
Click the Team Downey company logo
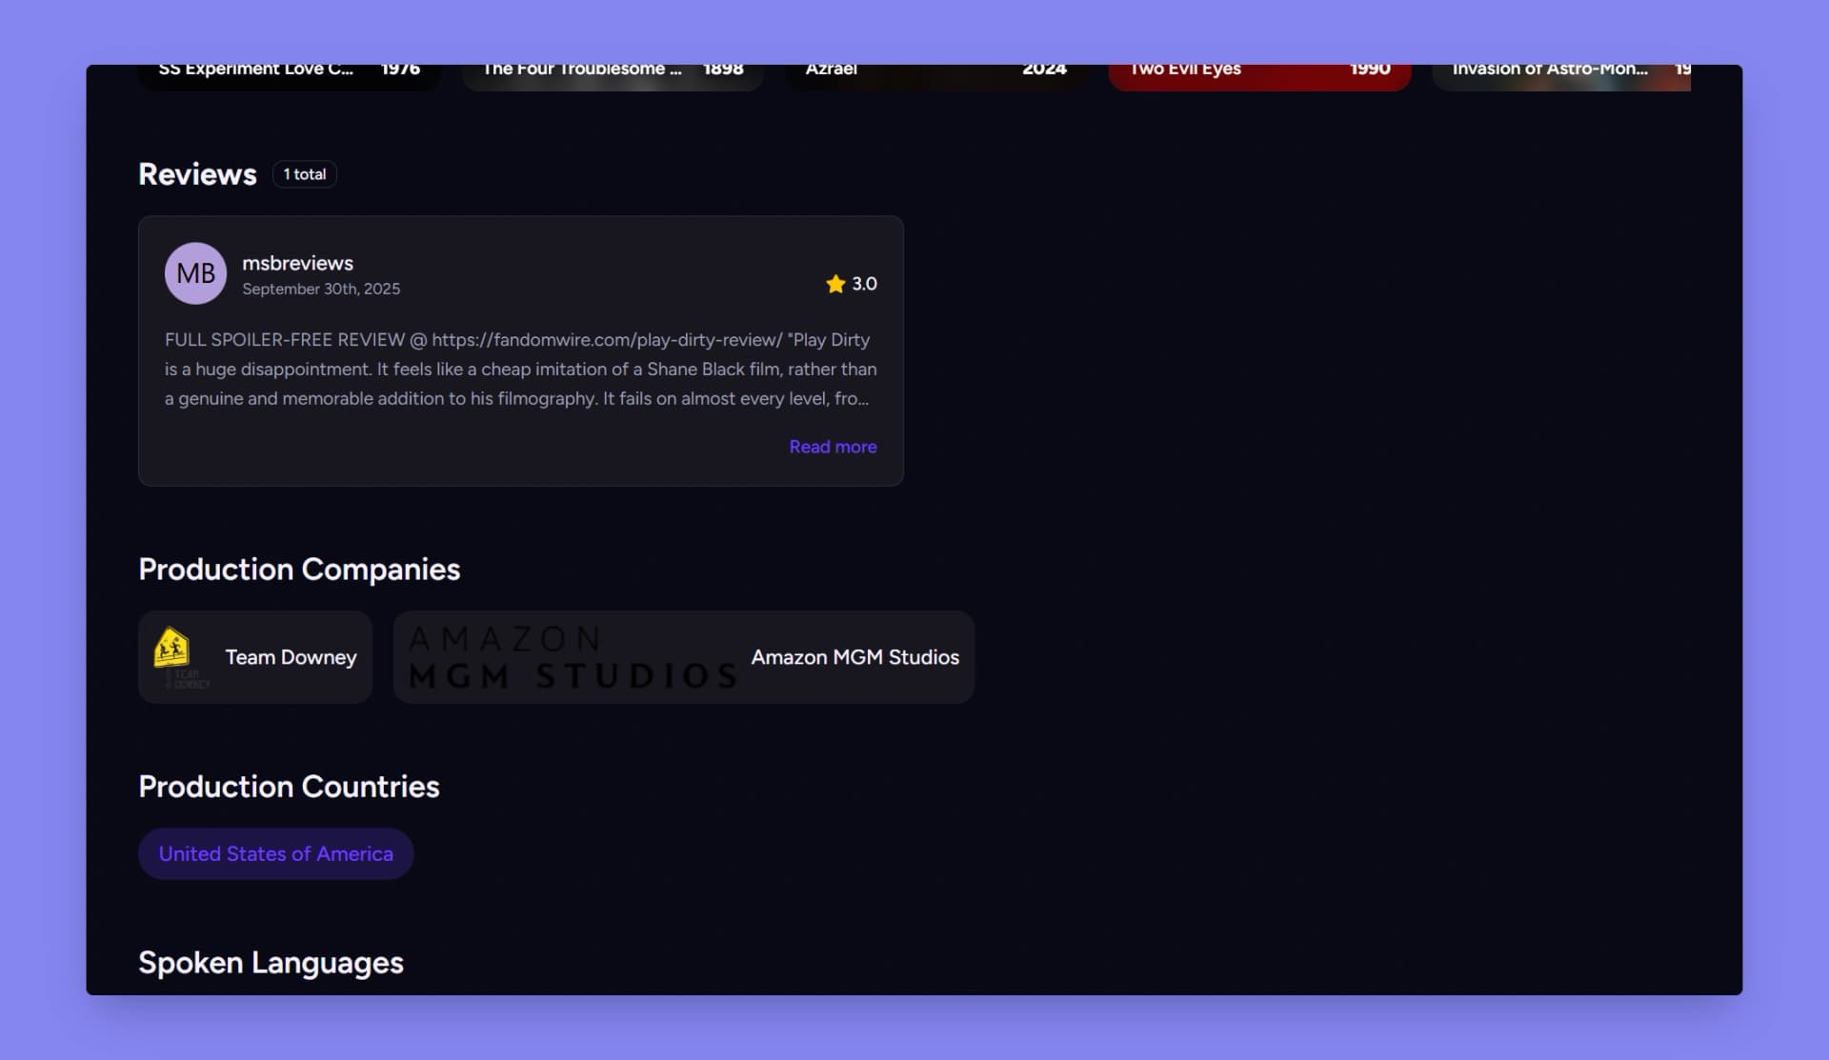(x=171, y=656)
